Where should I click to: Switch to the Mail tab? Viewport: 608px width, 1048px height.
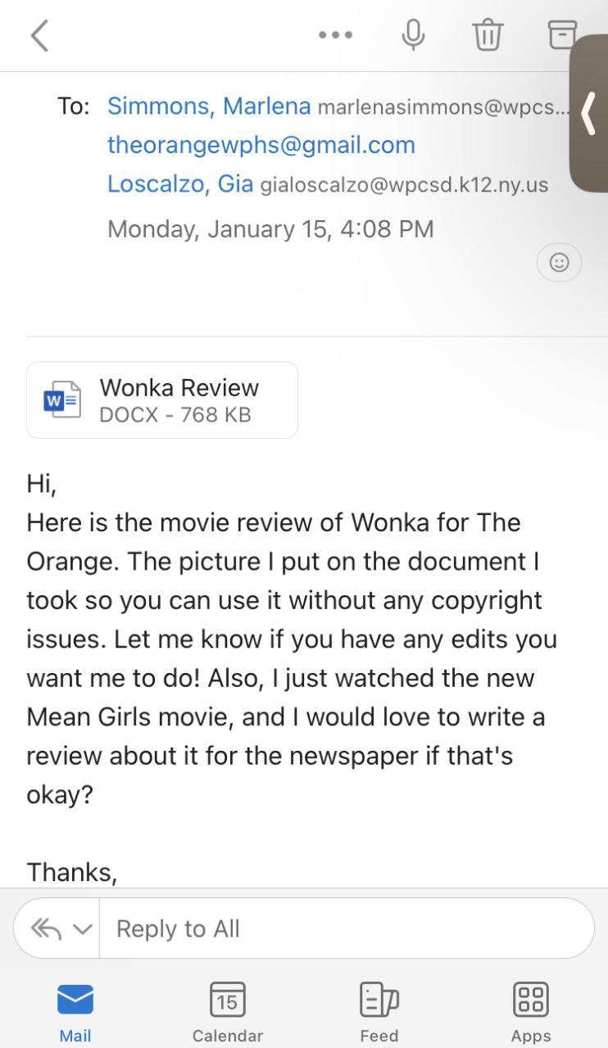pyautogui.click(x=75, y=1012)
